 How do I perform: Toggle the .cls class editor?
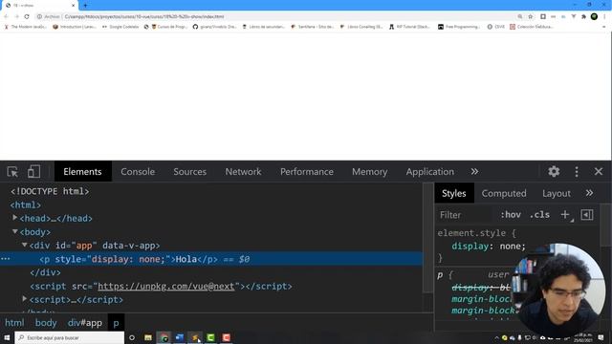point(539,215)
